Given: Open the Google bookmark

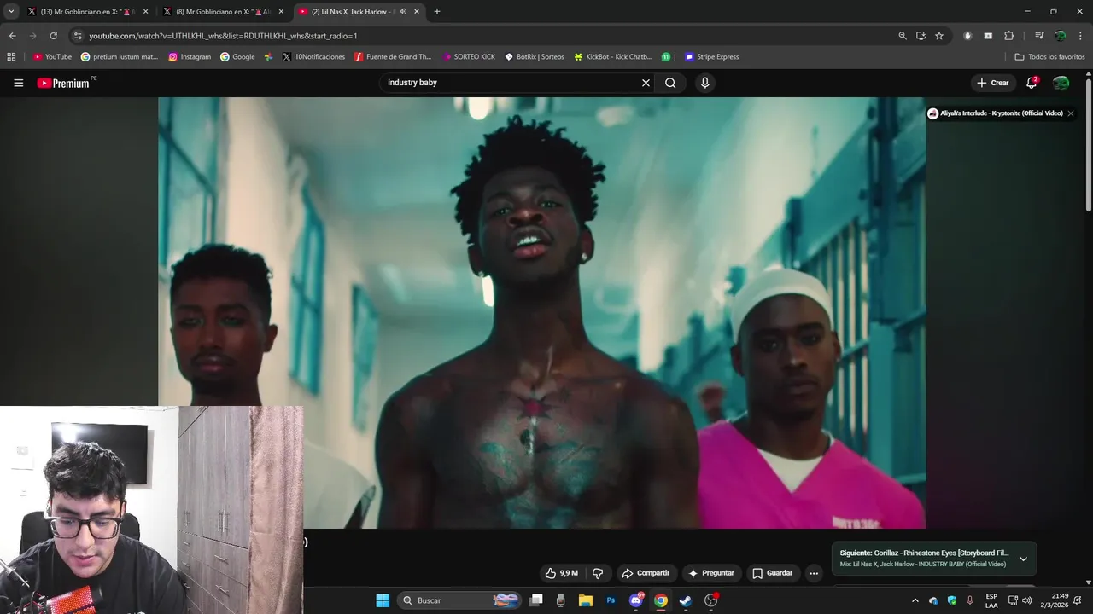Looking at the screenshot, I should (237, 57).
